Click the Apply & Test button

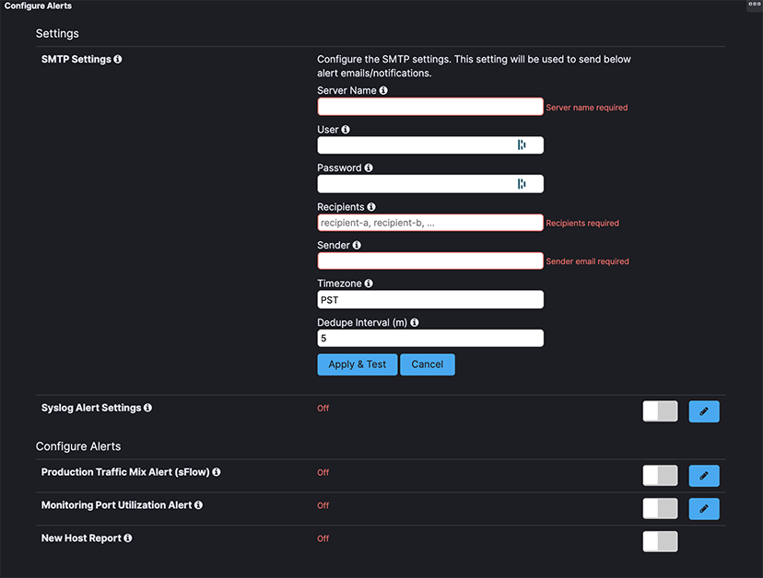(358, 364)
